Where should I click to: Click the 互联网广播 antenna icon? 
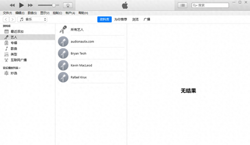coord(7,60)
